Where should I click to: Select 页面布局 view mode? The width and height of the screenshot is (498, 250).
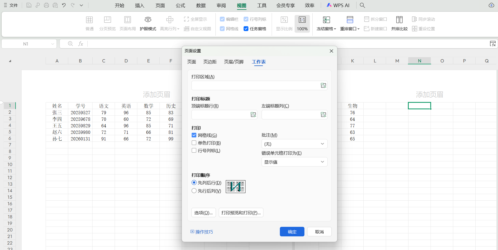coord(128,23)
